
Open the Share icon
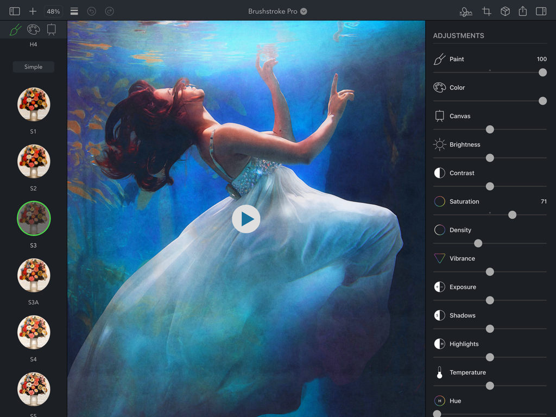coord(522,11)
